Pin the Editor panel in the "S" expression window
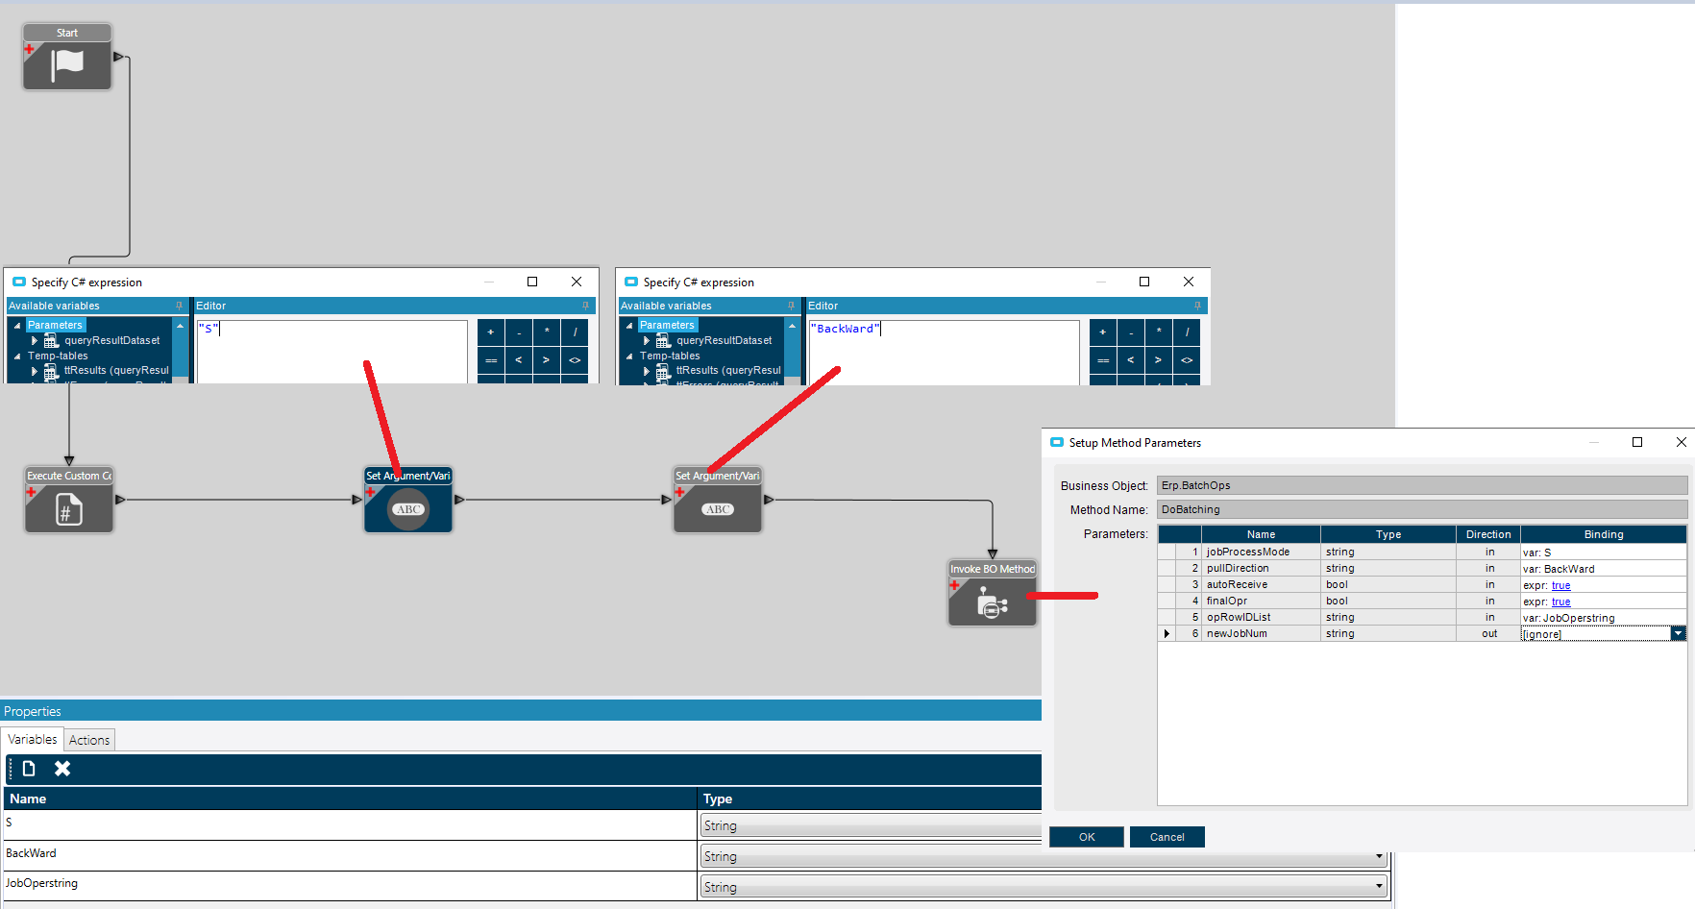 (x=585, y=306)
